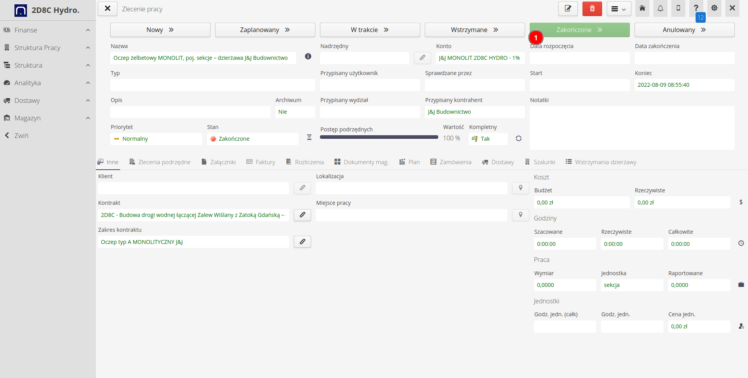This screenshot has width=748, height=378.
Task: Expand the Finanse sidebar section
Action: pos(47,30)
